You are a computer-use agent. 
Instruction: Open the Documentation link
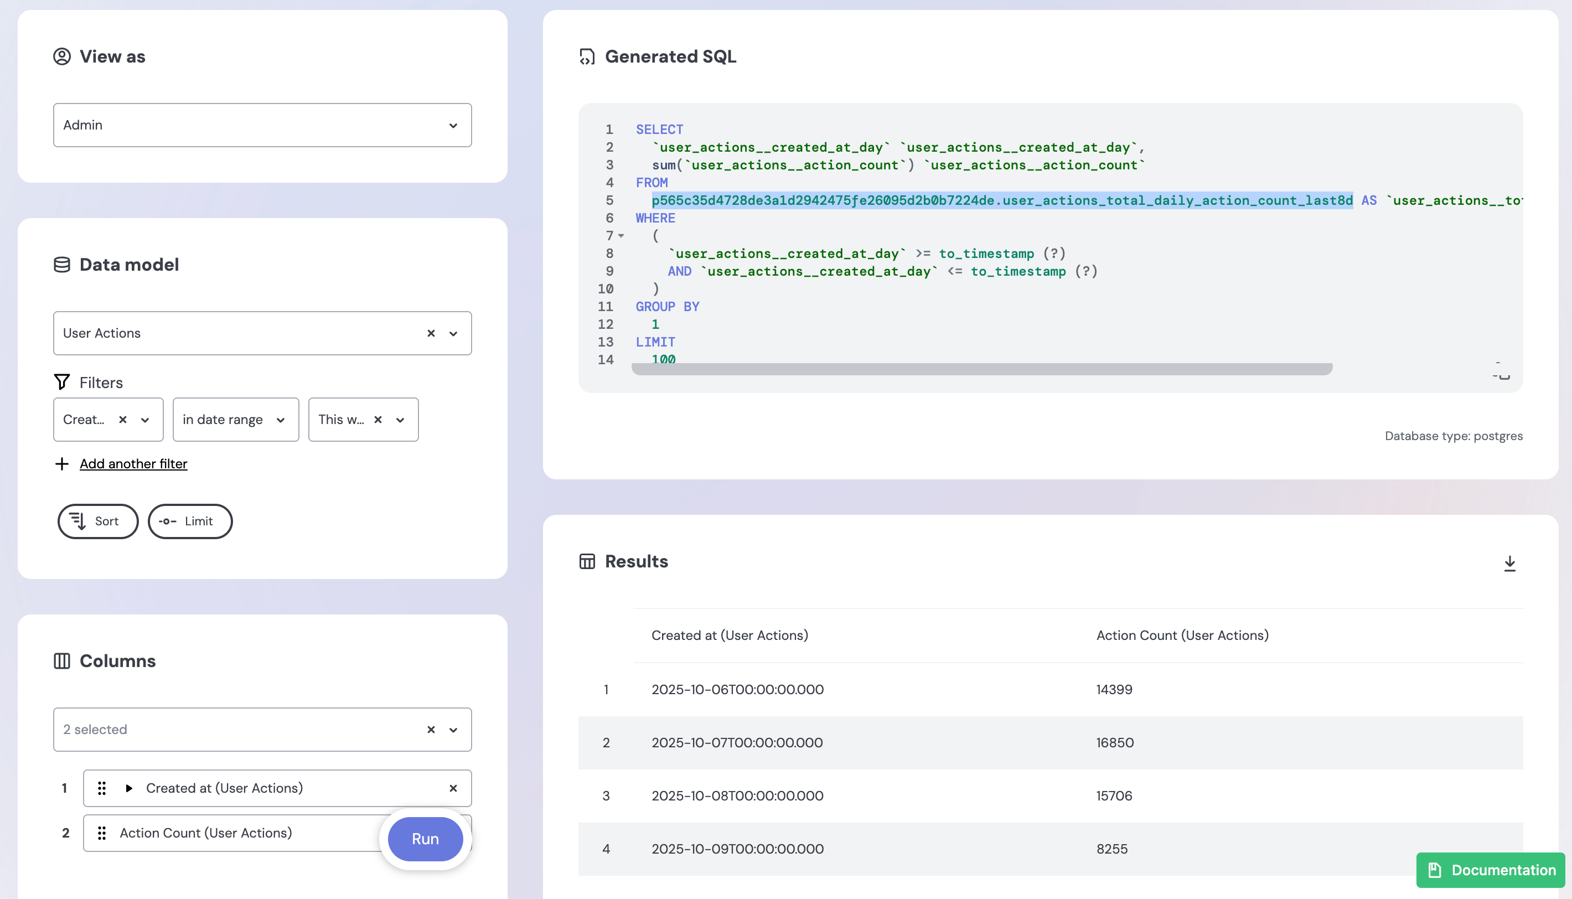[1490, 869]
